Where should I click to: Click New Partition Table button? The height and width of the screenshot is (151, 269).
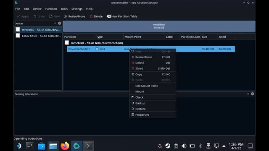click(x=122, y=16)
